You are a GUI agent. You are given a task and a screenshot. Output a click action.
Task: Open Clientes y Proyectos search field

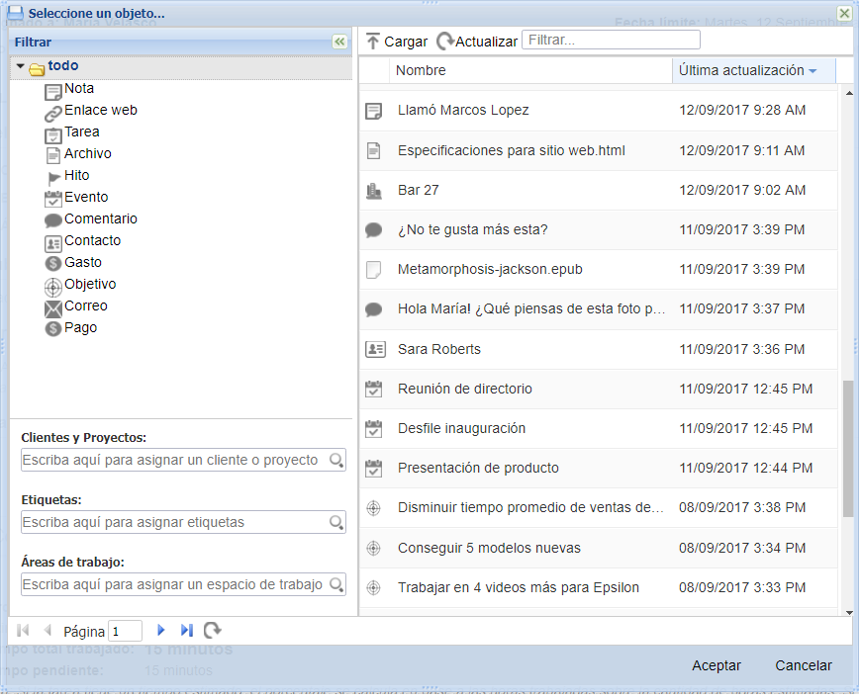click(175, 460)
